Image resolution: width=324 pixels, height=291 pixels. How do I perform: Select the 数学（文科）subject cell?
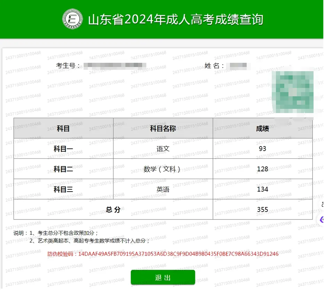click(163, 169)
